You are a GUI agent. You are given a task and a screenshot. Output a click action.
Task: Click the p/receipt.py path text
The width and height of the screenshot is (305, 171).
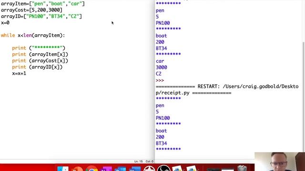click(173, 93)
